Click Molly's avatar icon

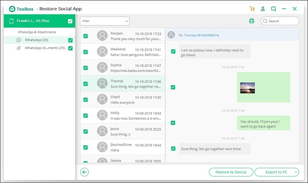[x=103, y=115]
